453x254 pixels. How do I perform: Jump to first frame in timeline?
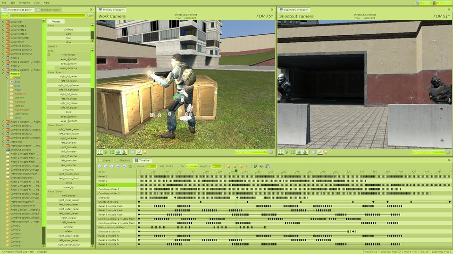[100, 166]
